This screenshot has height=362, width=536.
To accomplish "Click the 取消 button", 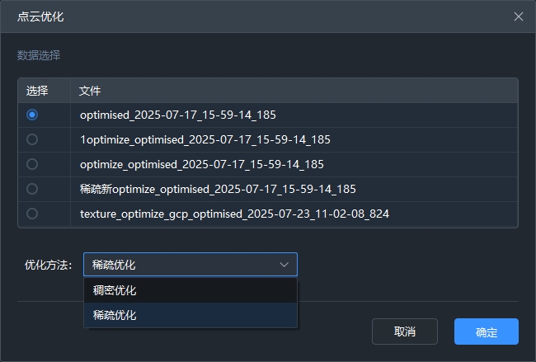I will 404,332.
